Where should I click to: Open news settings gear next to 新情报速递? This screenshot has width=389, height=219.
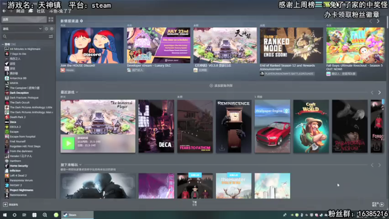81,21
